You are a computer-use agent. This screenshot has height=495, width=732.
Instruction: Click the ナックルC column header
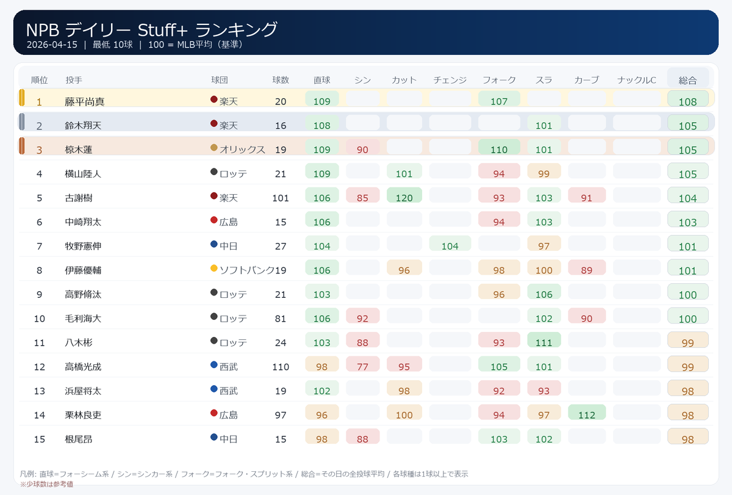tap(637, 80)
